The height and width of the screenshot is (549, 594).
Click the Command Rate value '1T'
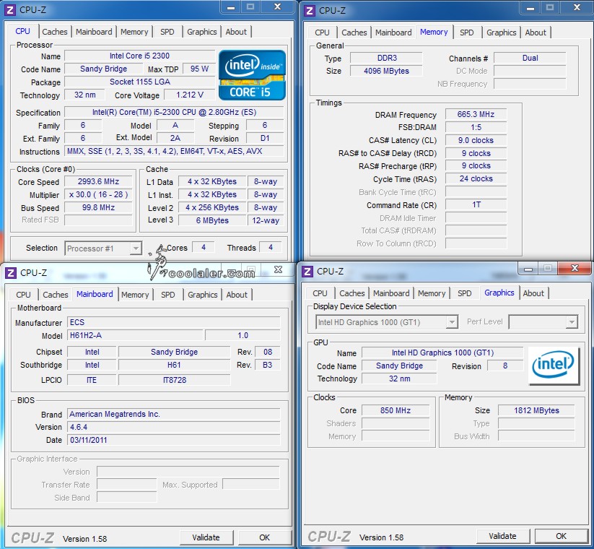coord(476,204)
